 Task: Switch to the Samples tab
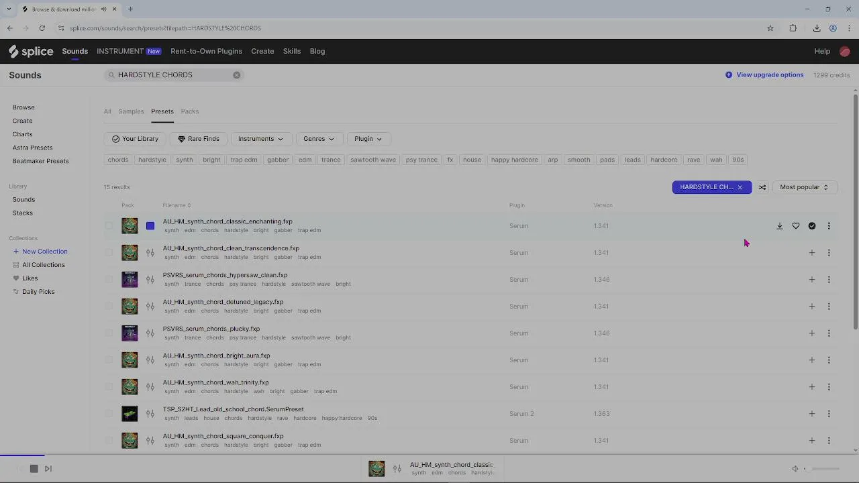131,111
